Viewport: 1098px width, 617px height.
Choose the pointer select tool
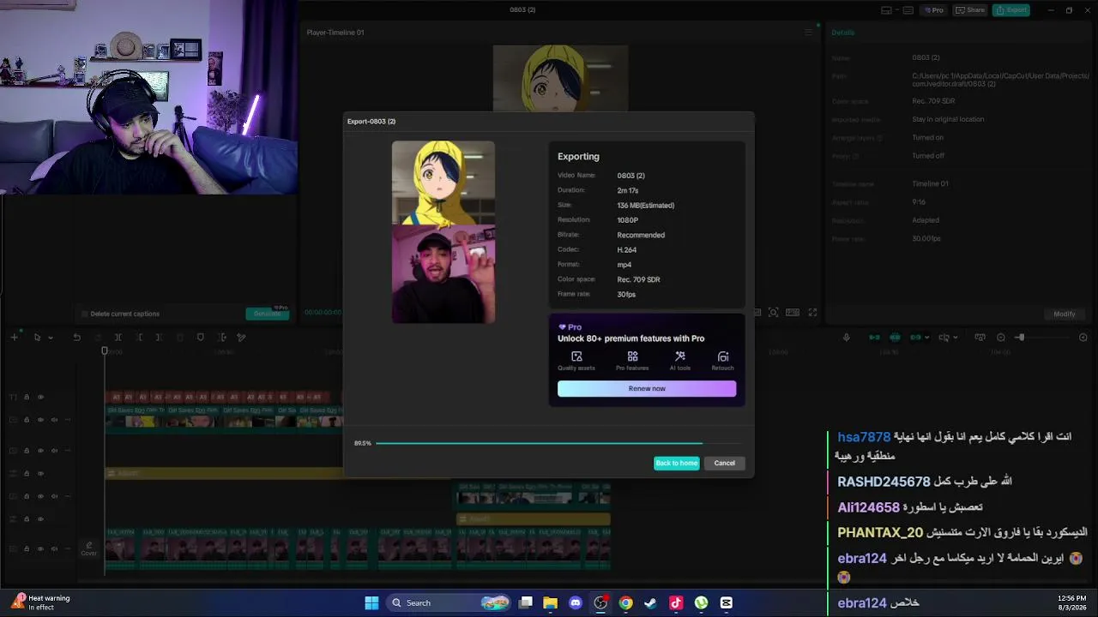point(37,338)
